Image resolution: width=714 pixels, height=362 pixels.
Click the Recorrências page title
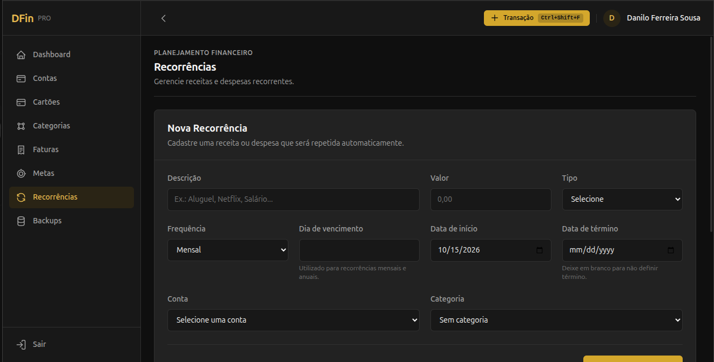point(185,67)
